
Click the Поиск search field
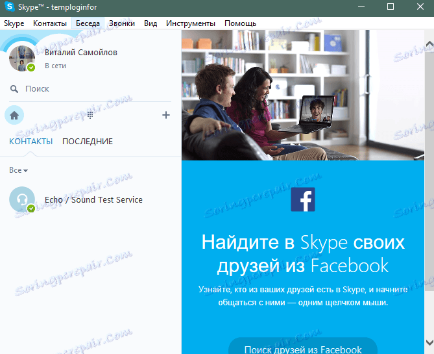coord(90,89)
